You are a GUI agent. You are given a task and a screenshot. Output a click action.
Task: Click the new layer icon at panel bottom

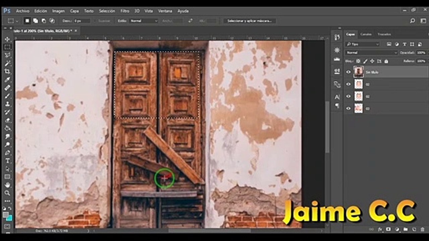(x=414, y=229)
